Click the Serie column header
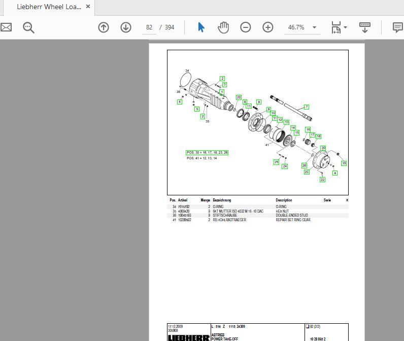Screen dimensions: 404x341 (327, 200)
